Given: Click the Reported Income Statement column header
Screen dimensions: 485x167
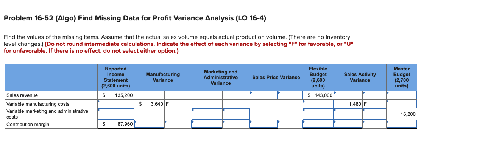Looking at the screenshot, I should point(116,77).
